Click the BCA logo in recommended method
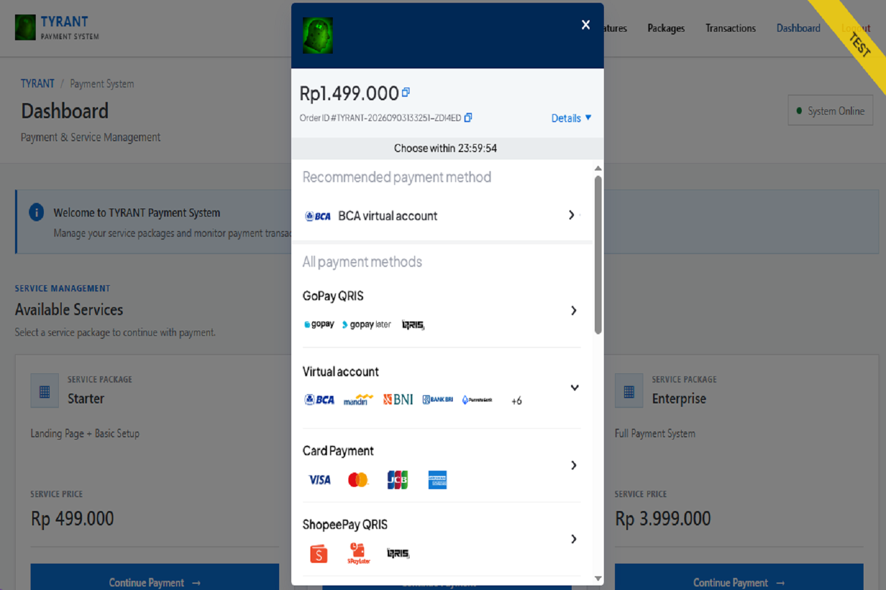886x590 pixels. coord(318,216)
